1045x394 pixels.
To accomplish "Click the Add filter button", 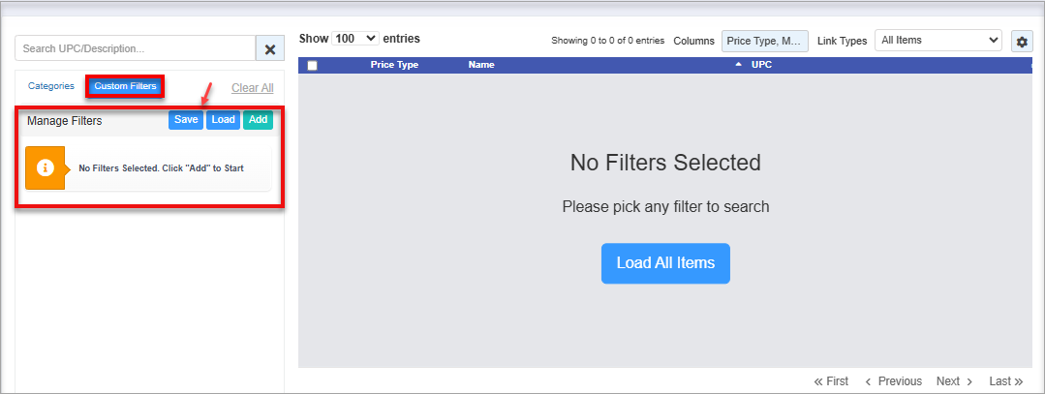I will (258, 120).
